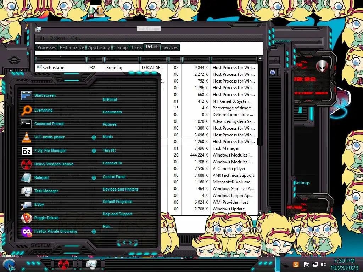Open Documents from start menu

coord(112,112)
